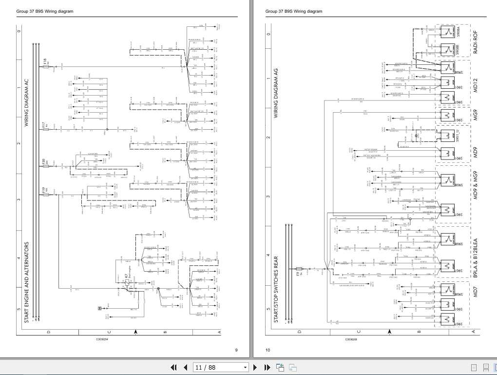Click the MD7 connector block label
This screenshot has height=375, width=497.
pos(475,291)
